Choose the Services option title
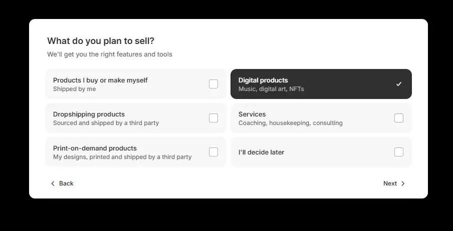 pyautogui.click(x=252, y=114)
